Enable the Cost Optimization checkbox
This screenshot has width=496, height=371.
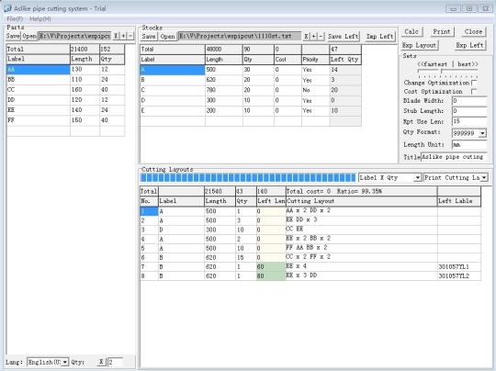point(474,92)
